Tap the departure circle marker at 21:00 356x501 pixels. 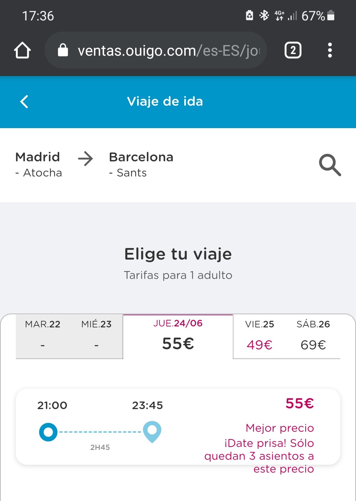(x=48, y=432)
